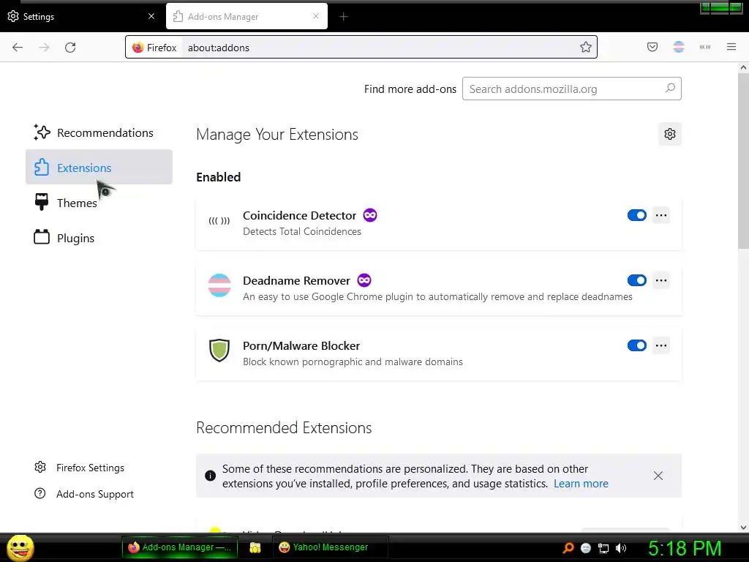Click the forward navigation arrow
Screen dimensions: 749x562
click(x=44, y=48)
